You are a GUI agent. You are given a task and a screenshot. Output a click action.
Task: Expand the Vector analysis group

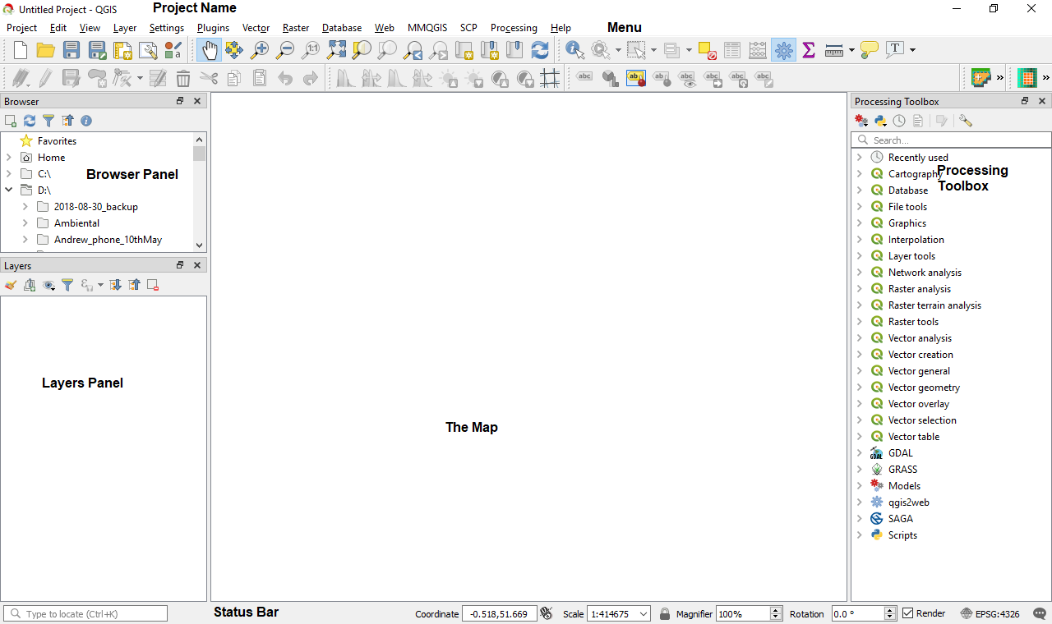point(859,337)
